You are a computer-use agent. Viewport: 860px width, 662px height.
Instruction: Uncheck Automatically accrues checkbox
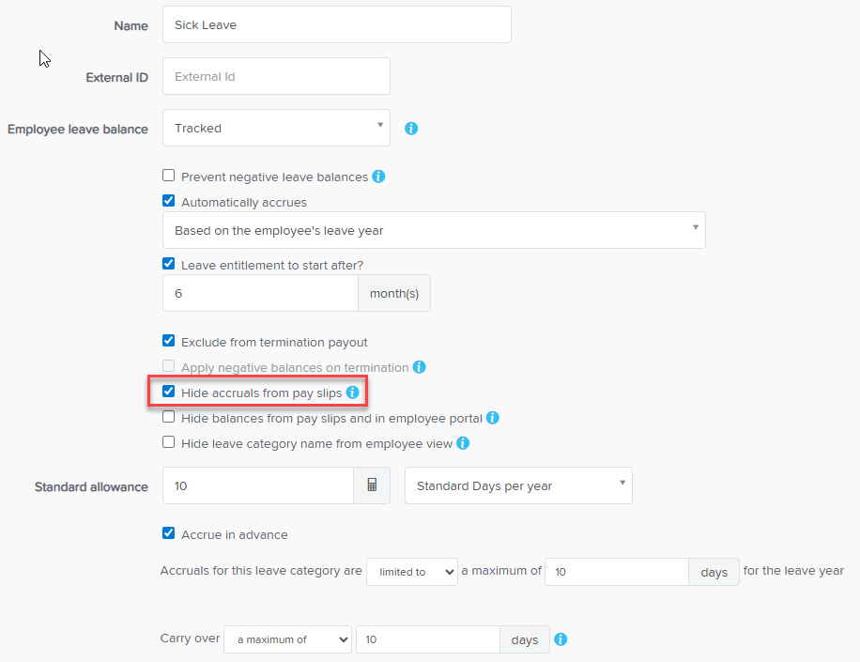pos(169,201)
